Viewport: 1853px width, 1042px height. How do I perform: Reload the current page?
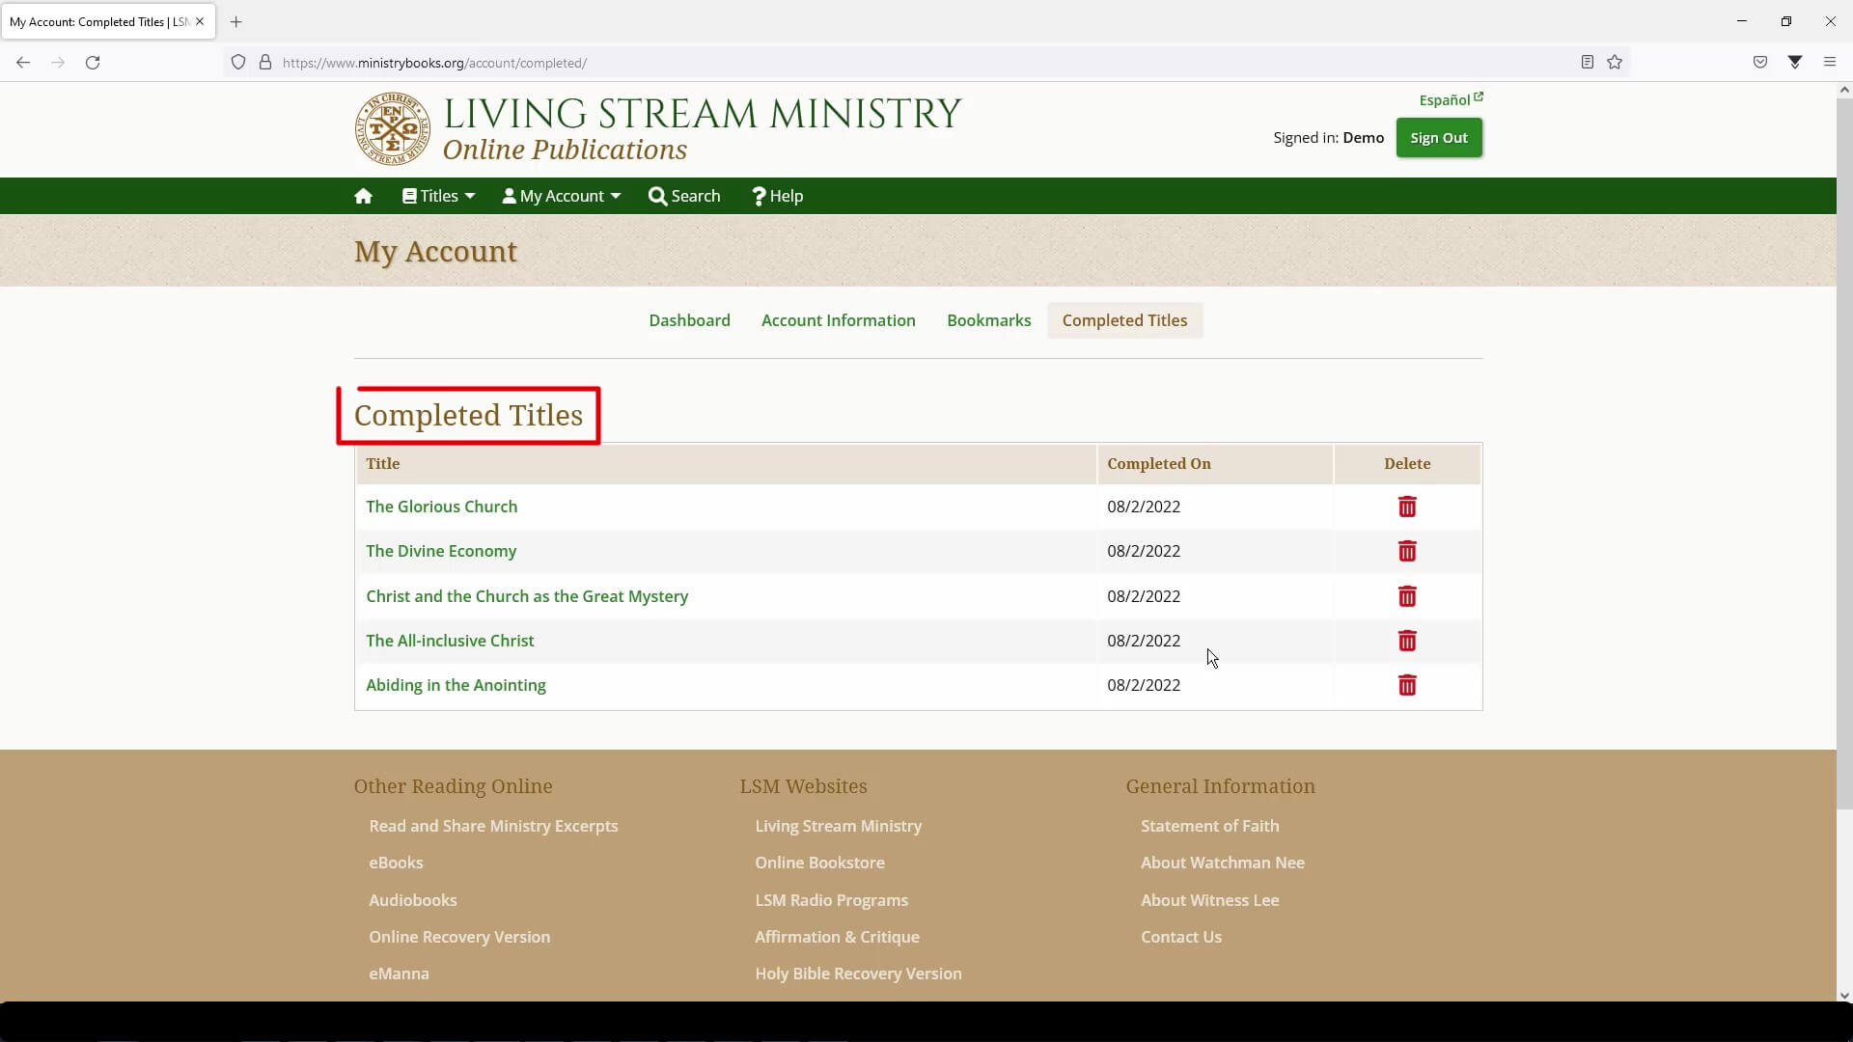point(93,63)
